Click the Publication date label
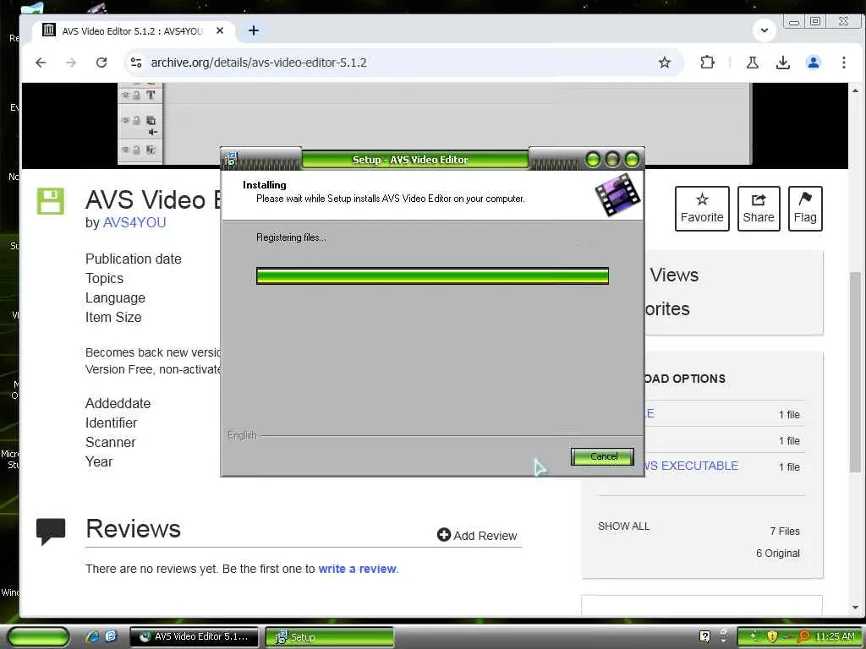Image resolution: width=866 pixels, height=649 pixels. [x=133, y=259]
